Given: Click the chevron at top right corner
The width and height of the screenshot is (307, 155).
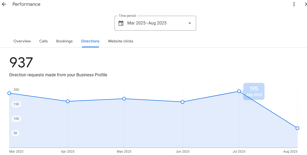Looking at the screenshot, I should tap(305, 4).
